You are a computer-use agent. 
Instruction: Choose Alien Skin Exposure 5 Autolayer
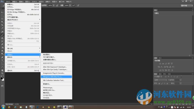point(56,67)
